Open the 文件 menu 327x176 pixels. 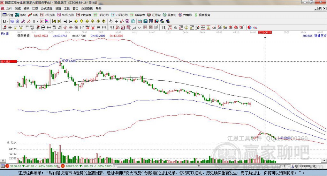point(9,9)
